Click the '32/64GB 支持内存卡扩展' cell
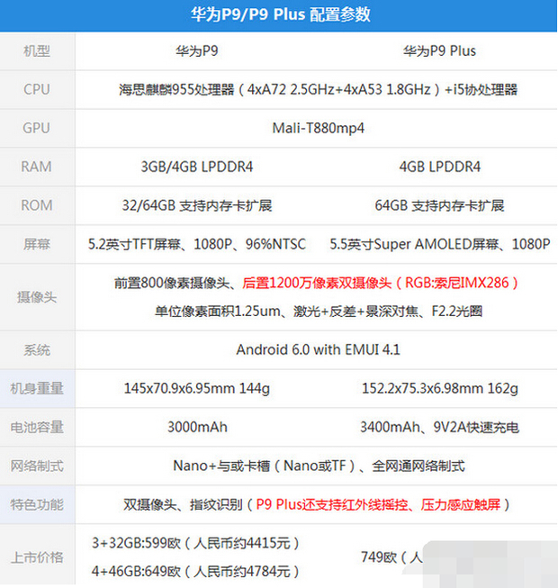This screenshot has width=558, height=588. 197,205
